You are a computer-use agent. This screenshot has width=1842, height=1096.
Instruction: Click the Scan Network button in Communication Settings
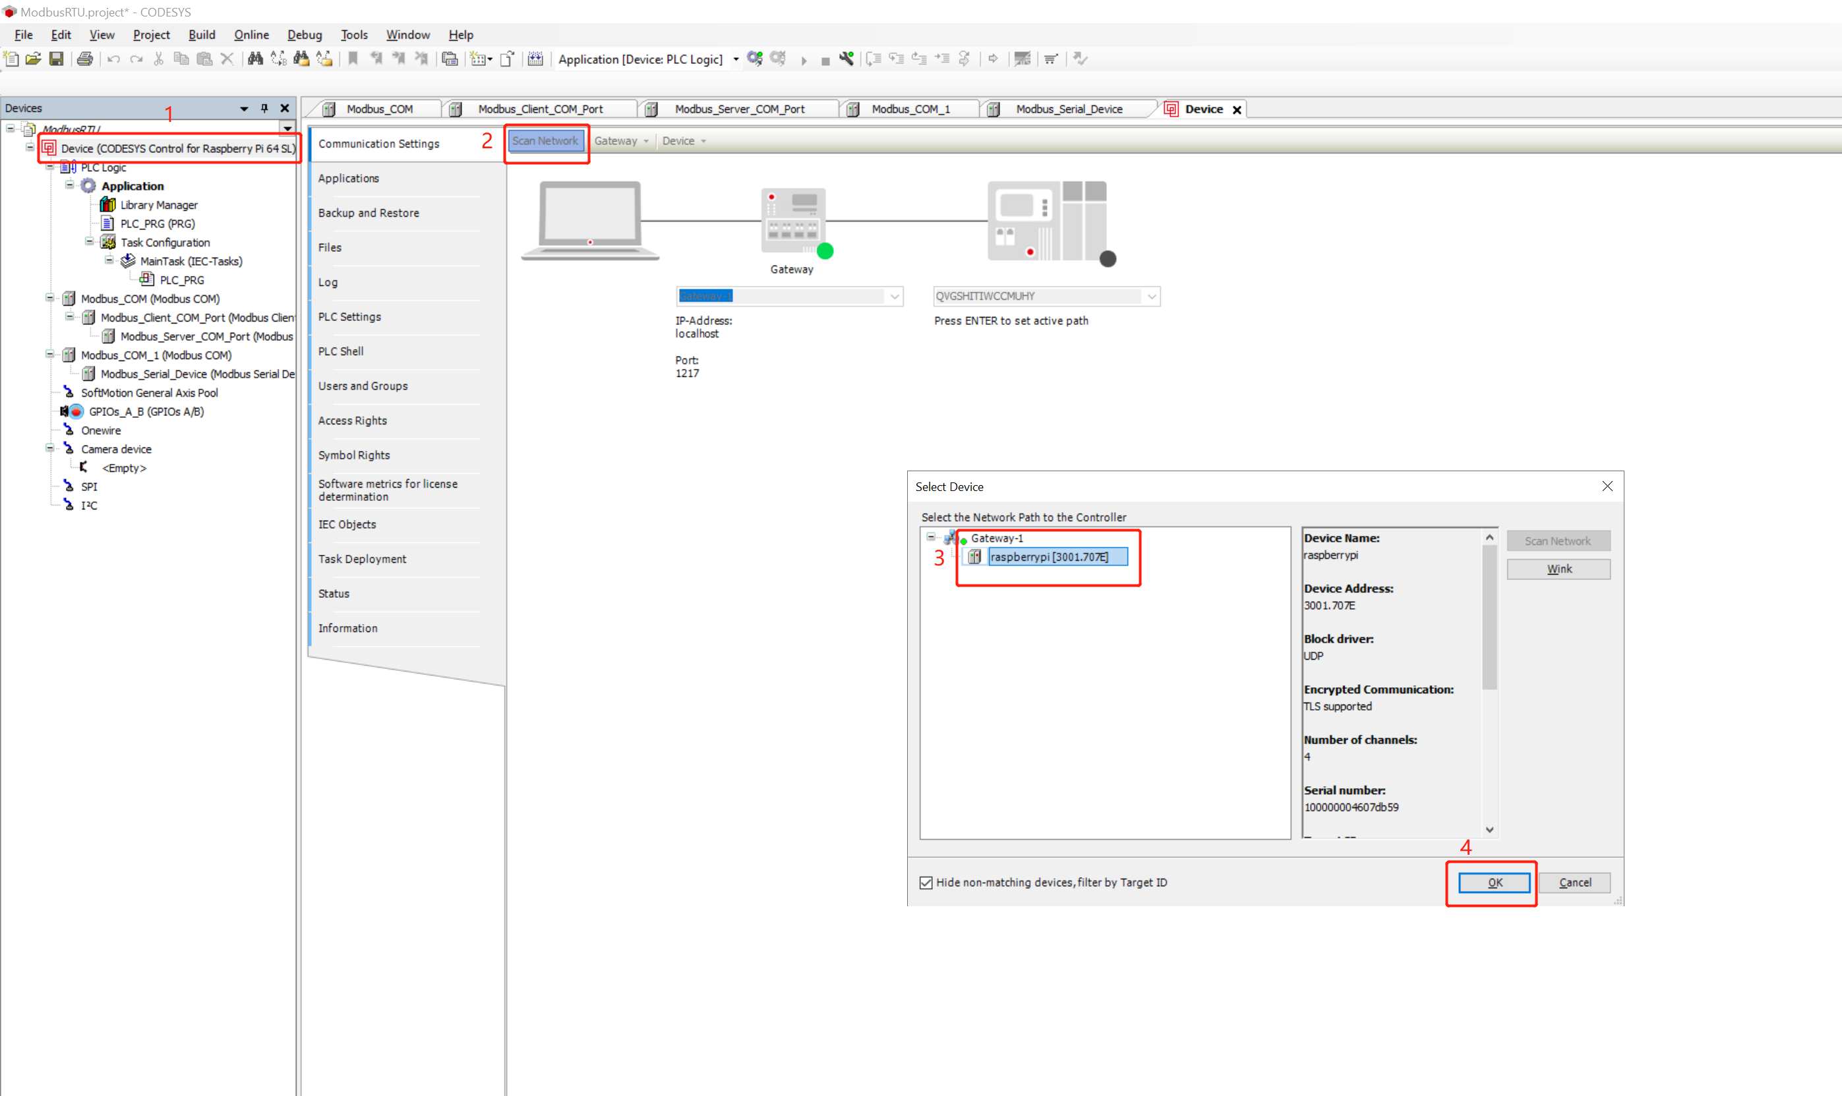pyautogui.click(x=545, y=141)
